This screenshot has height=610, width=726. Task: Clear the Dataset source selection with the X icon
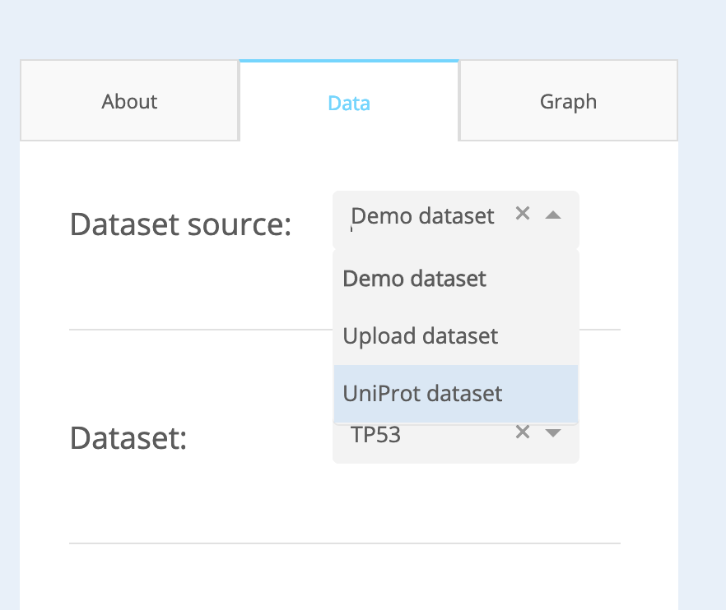click(523, 213)
